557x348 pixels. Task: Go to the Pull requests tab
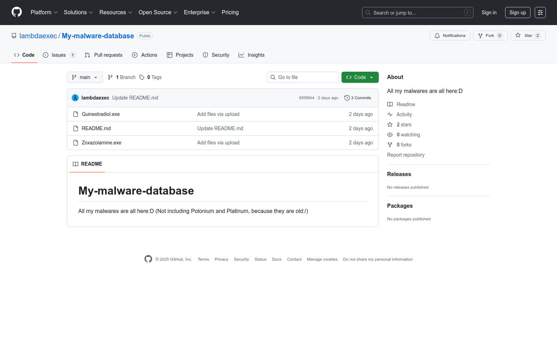tap(104, 55)
